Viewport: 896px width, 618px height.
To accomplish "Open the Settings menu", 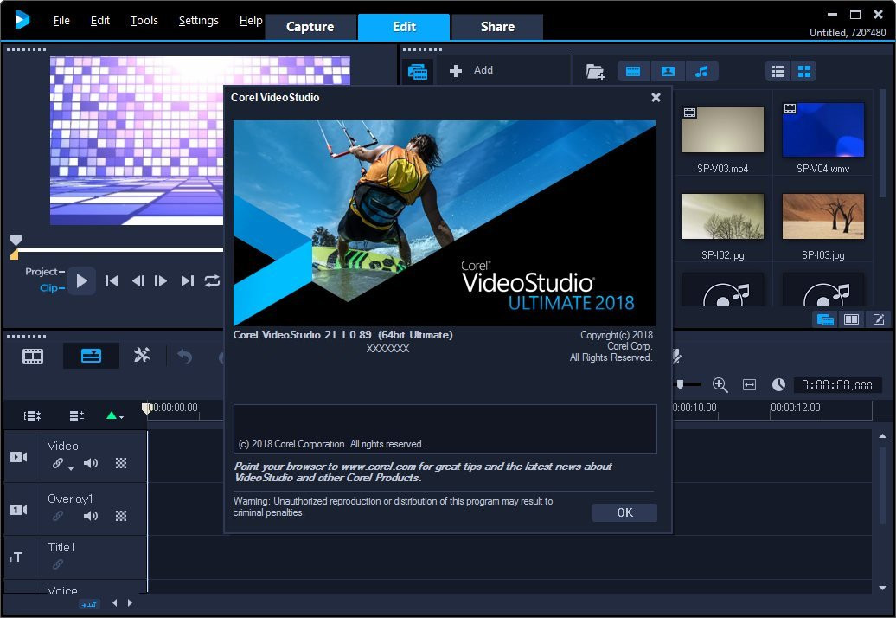I will click(198, 21).
